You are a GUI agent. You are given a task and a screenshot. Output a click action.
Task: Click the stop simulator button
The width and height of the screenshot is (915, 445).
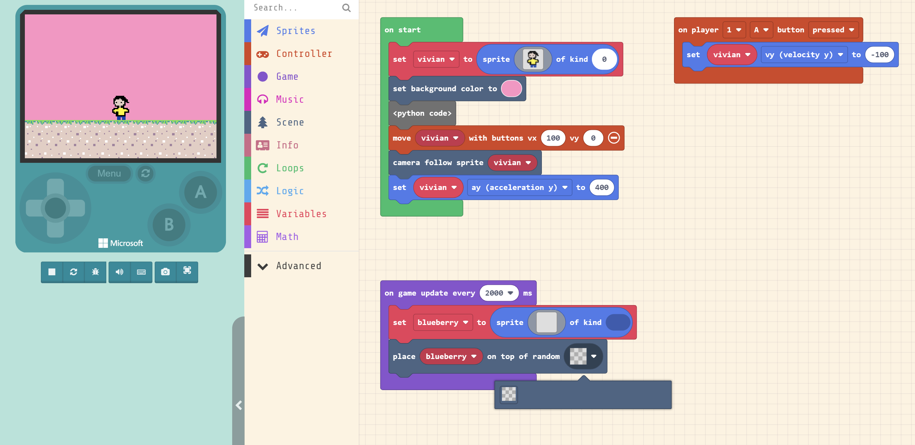point(52,272)
